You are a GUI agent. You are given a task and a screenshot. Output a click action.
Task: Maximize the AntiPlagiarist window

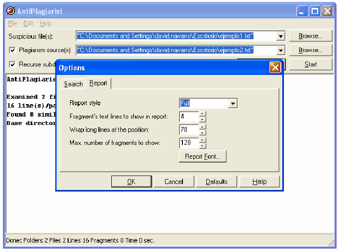click(315, 11)
